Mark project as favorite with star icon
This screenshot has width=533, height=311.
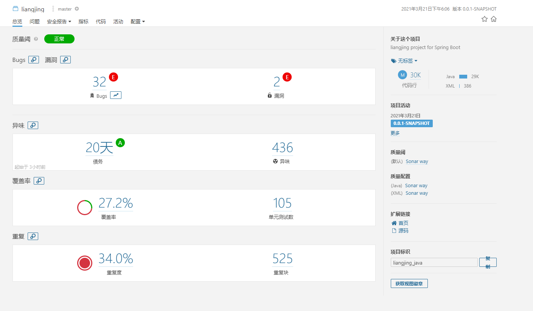pos(485,19)
